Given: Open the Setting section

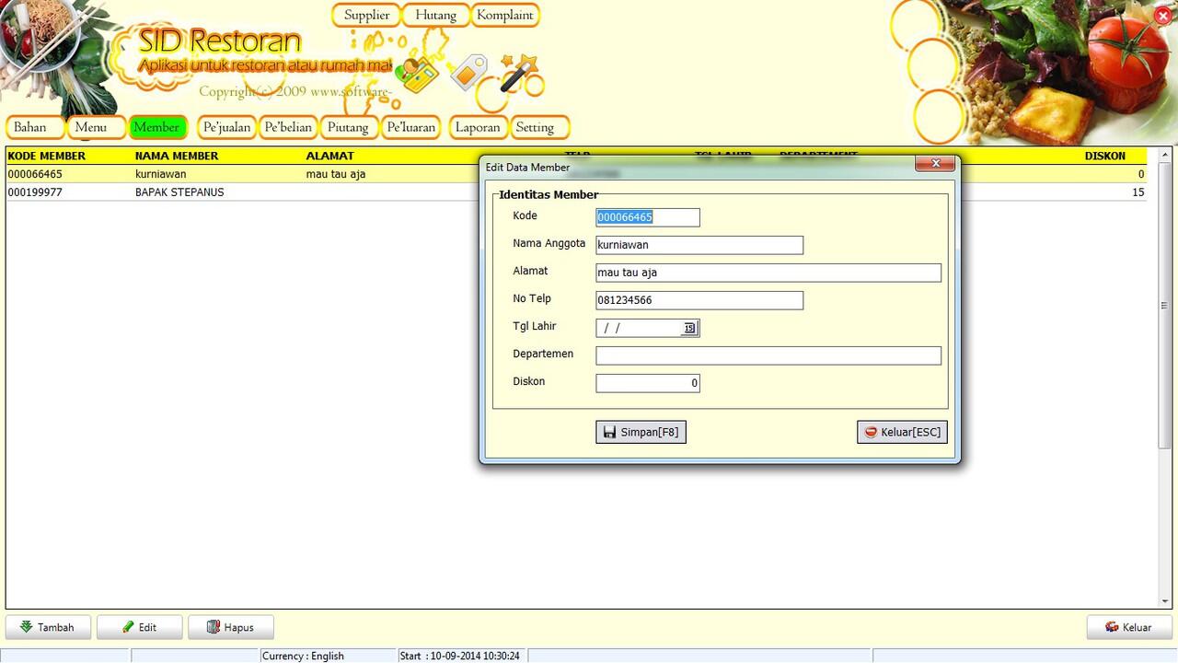Looking at the screenshot, I should pyautogui.click(x=539, y=127).
